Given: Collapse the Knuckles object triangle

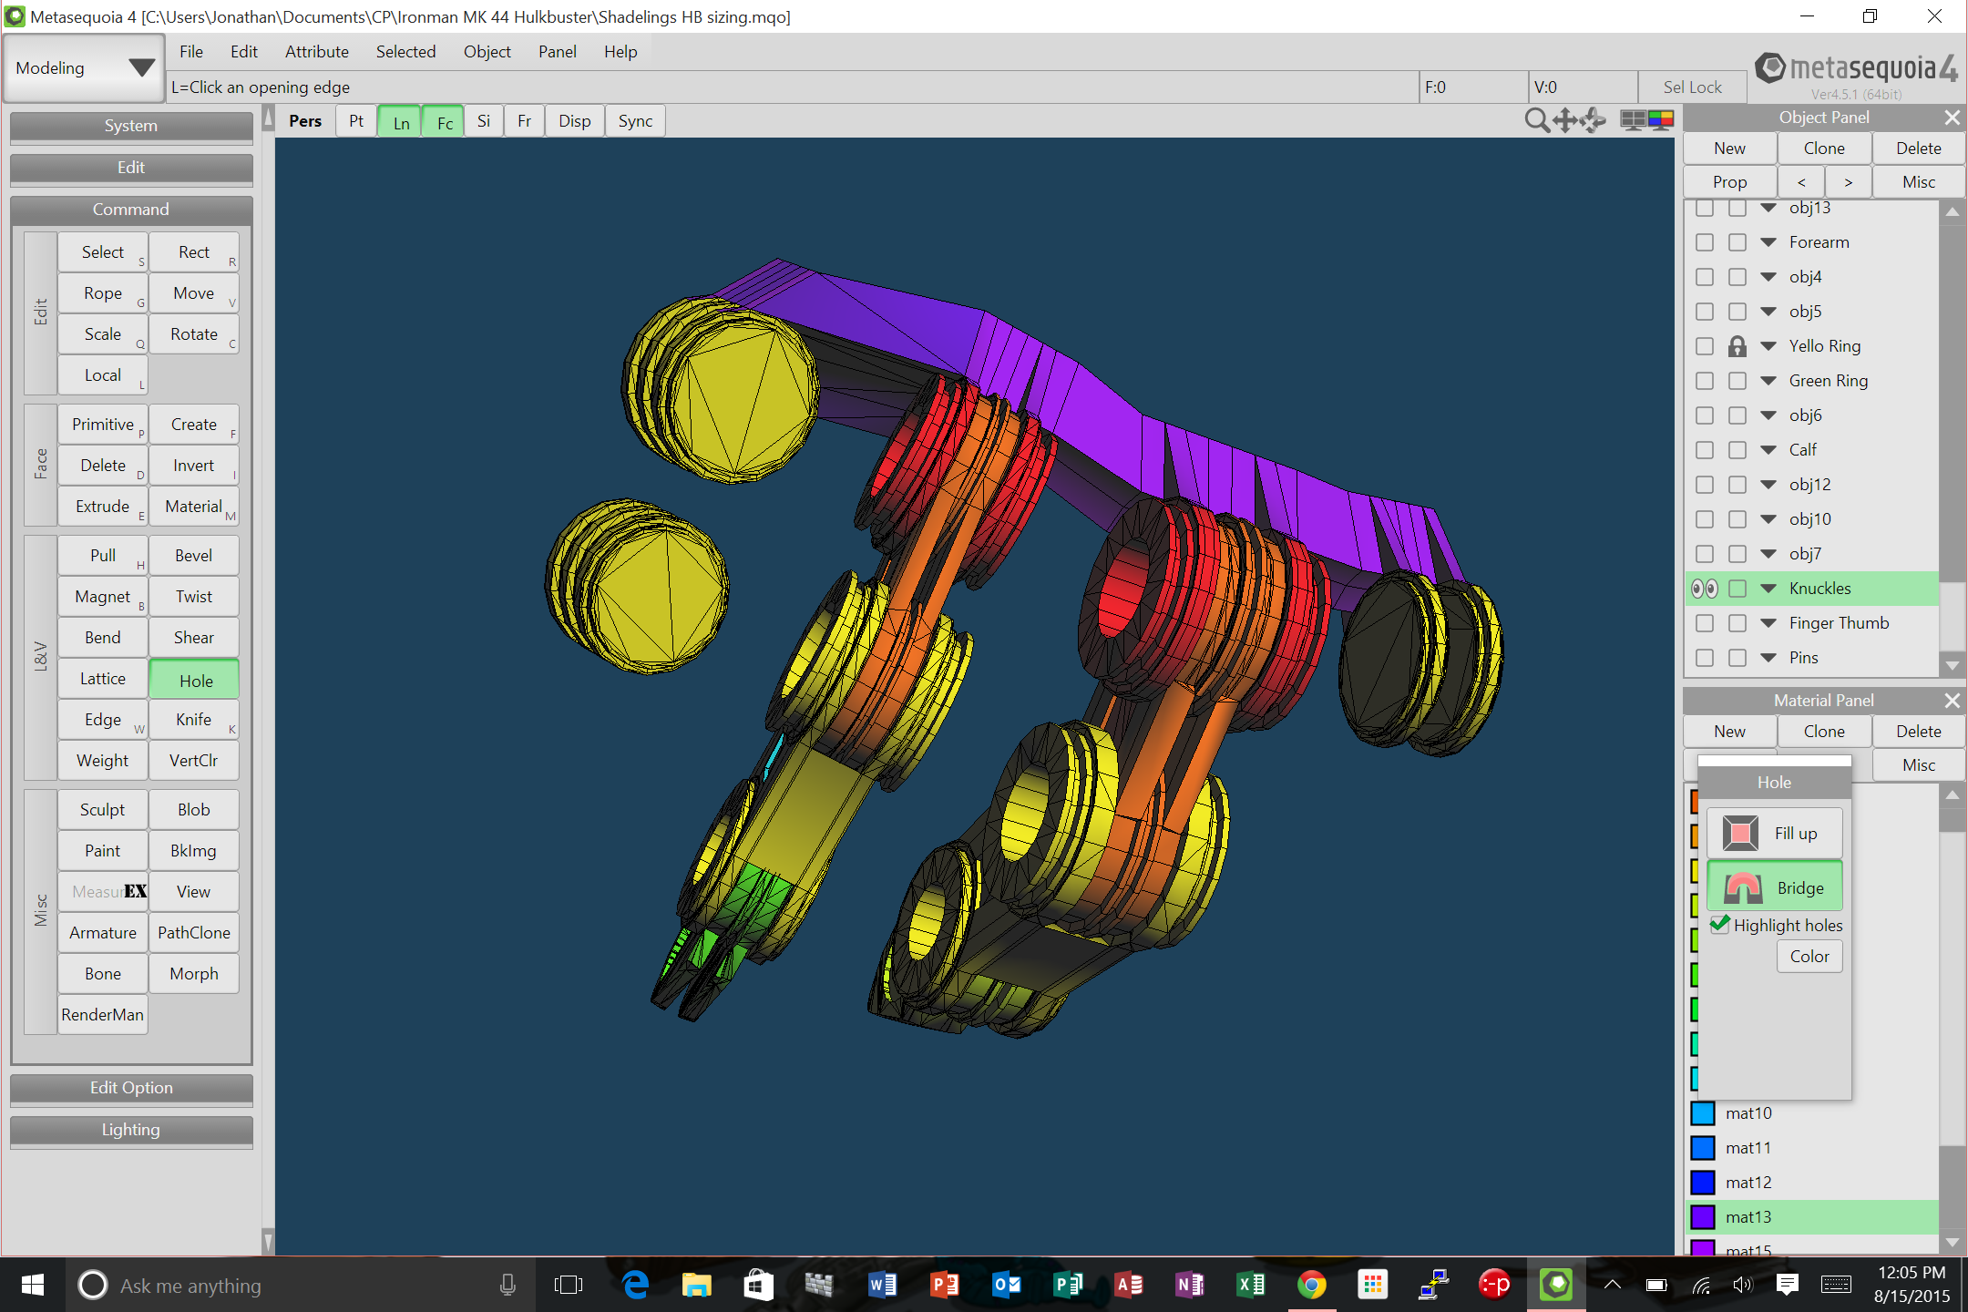Looking at the screenshot, I should coord(1768,589).
